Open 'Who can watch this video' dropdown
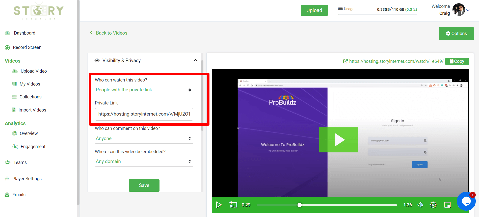 point(144,90)
